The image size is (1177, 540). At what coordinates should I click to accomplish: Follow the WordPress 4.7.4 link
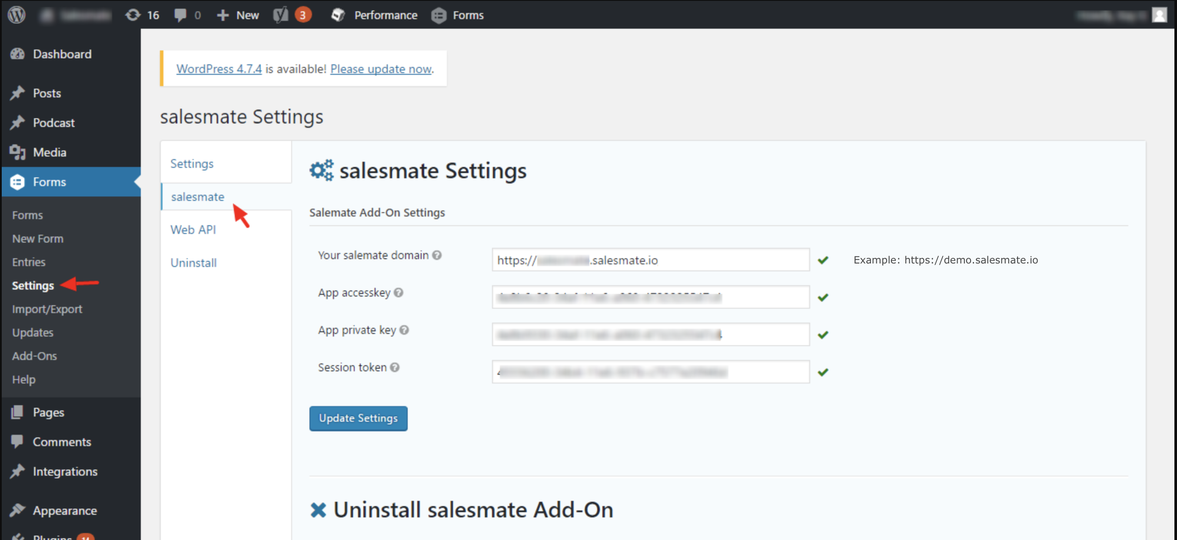pyautogui.click(x=219, y=69)
